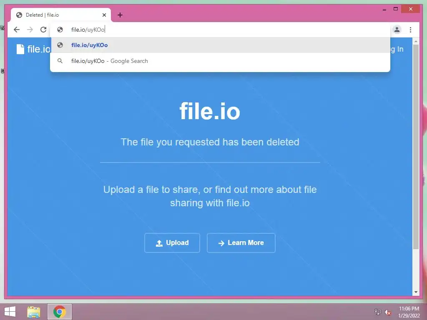Go back to the previous page

pyautogui.click(x=17, y=30)
